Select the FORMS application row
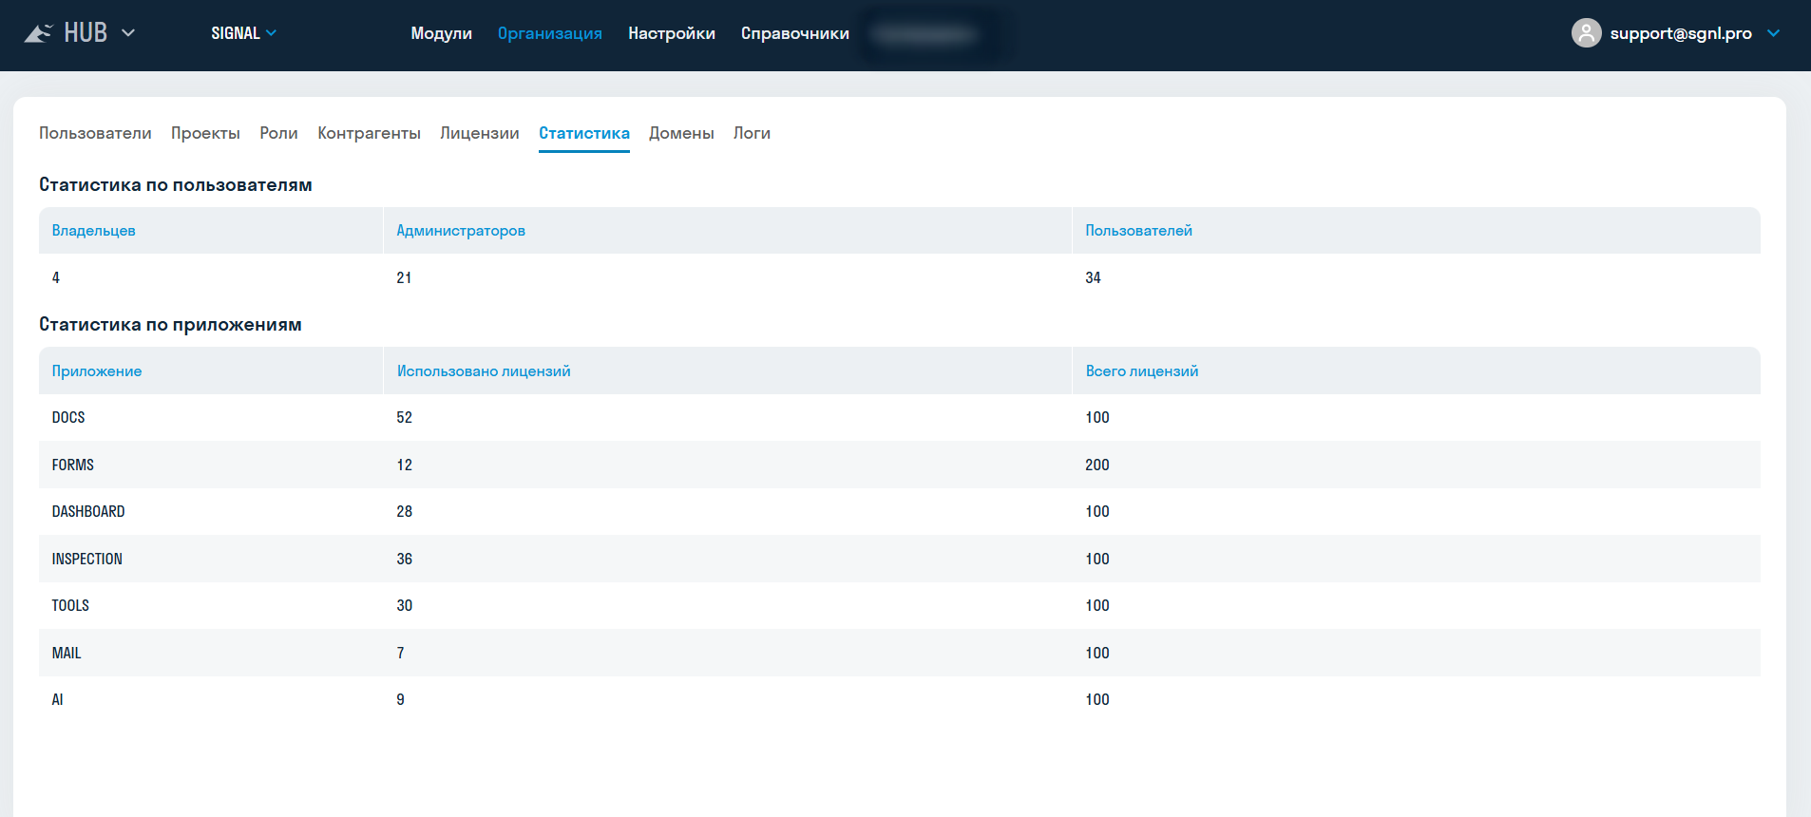The image size is (1811, 817). [900, 465]
